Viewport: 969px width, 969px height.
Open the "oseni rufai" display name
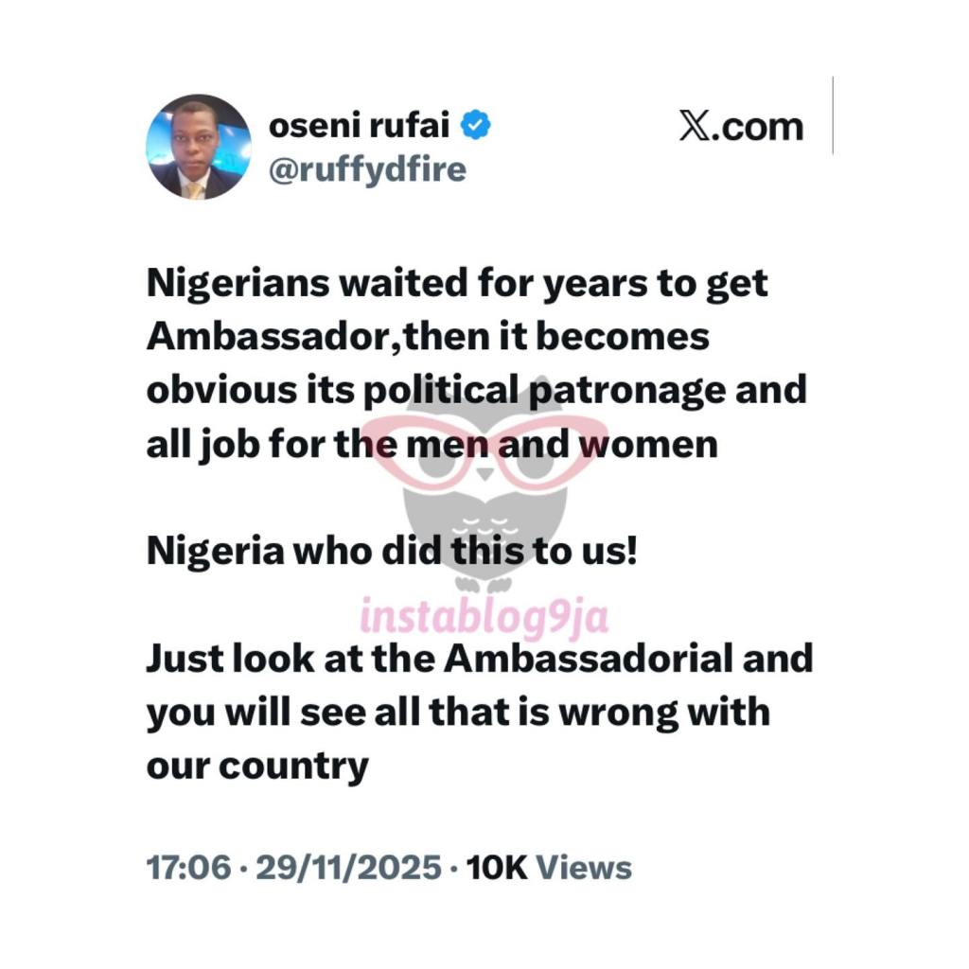pos(361,124)
